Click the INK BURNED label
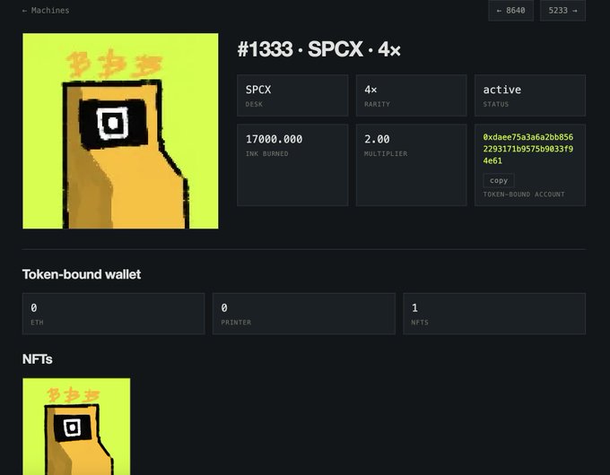The image size is (610, 475). [x=267, y=154]
